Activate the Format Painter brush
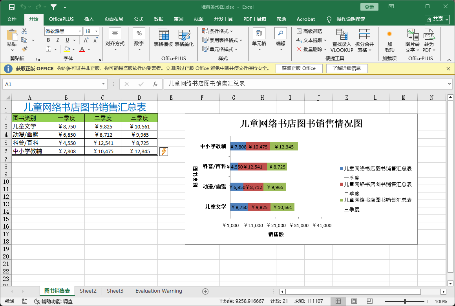The width and height of the screenshot is (455, 306). pyautogui.click(x=24, y=49)
